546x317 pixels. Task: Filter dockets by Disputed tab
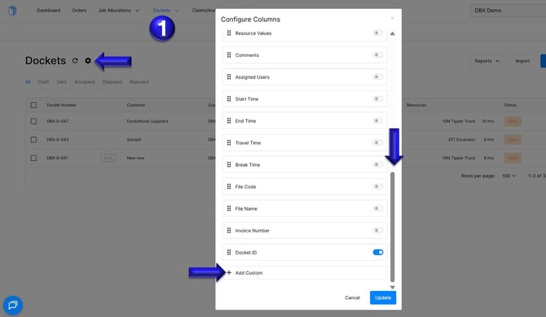(112, 82)
